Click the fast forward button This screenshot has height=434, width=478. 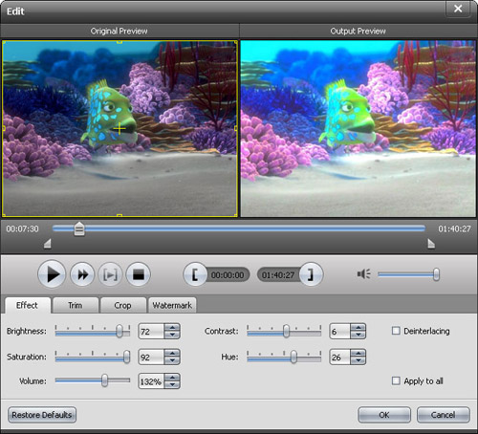82,274
